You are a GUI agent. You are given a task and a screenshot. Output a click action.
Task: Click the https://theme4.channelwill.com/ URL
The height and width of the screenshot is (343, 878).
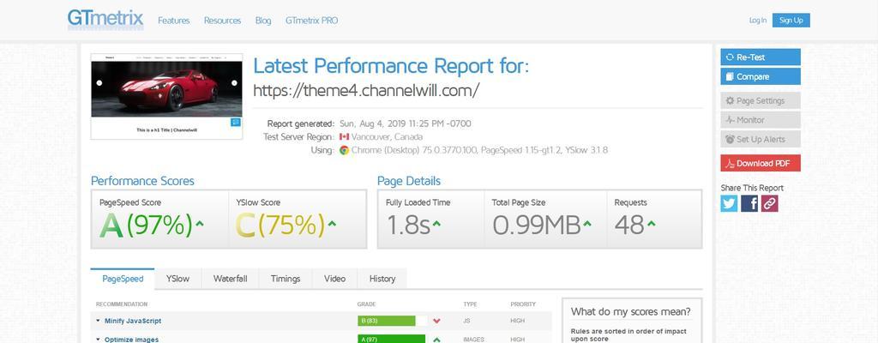[x=366, y=90]
